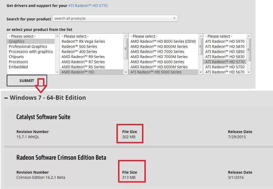The height and width of the screenshot is (189, 273).
Task: Choose Professional Graphics from the list
Action: point(31,47)
